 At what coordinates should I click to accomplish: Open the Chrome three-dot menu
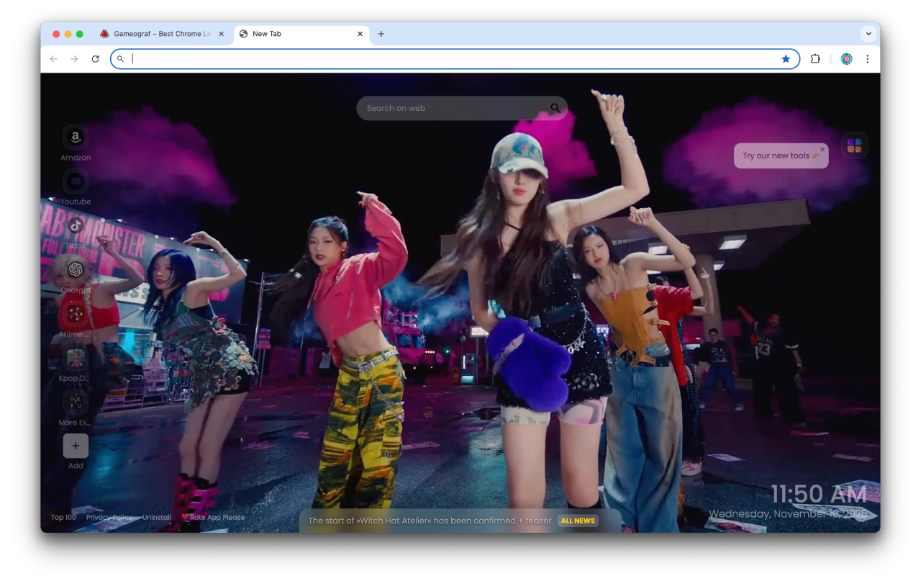[x=867, y=59]
